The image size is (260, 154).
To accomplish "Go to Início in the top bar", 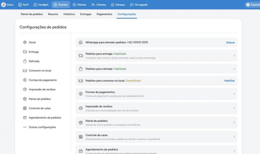I will click(10, 5).
